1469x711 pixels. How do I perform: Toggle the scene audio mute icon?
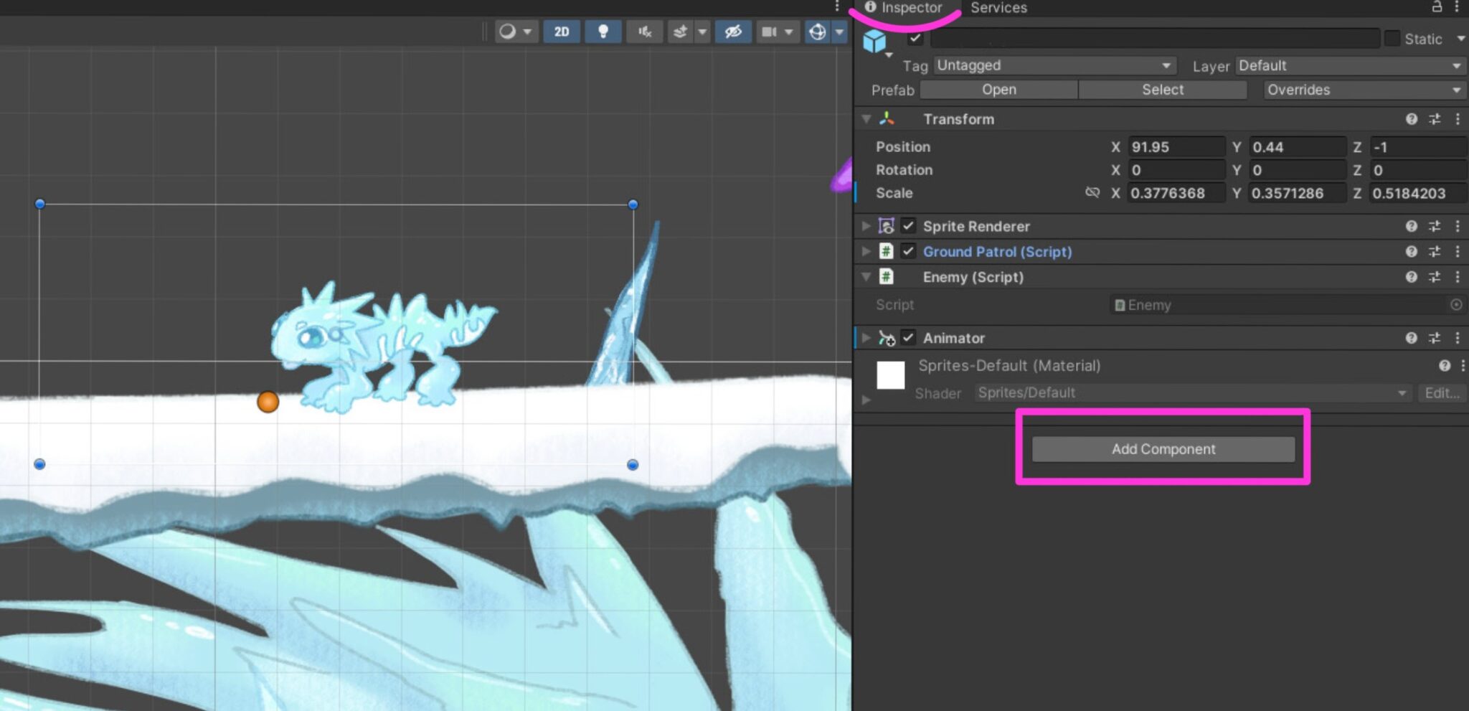point(645,32)
